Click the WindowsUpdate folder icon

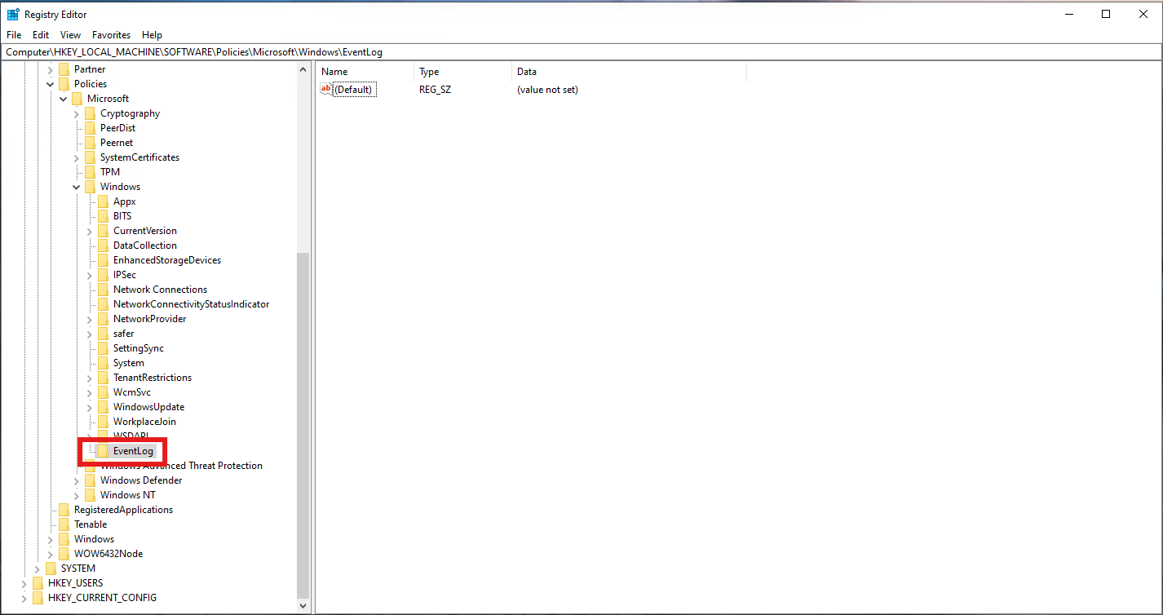click(103, 407)
